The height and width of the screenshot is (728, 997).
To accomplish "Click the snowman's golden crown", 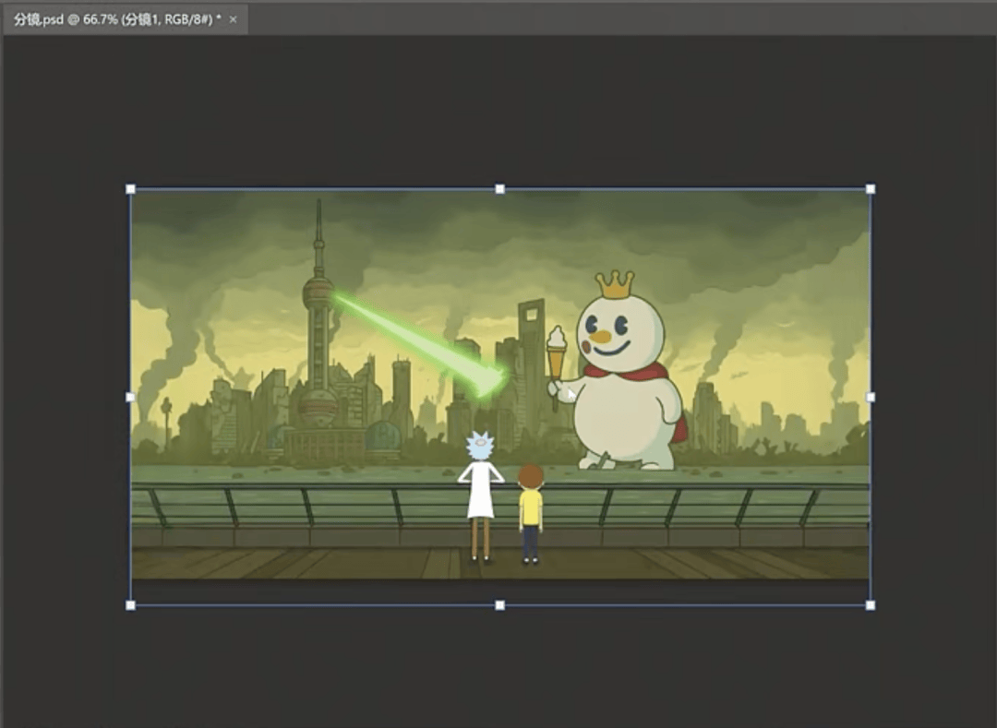I will tap(615, 284).
